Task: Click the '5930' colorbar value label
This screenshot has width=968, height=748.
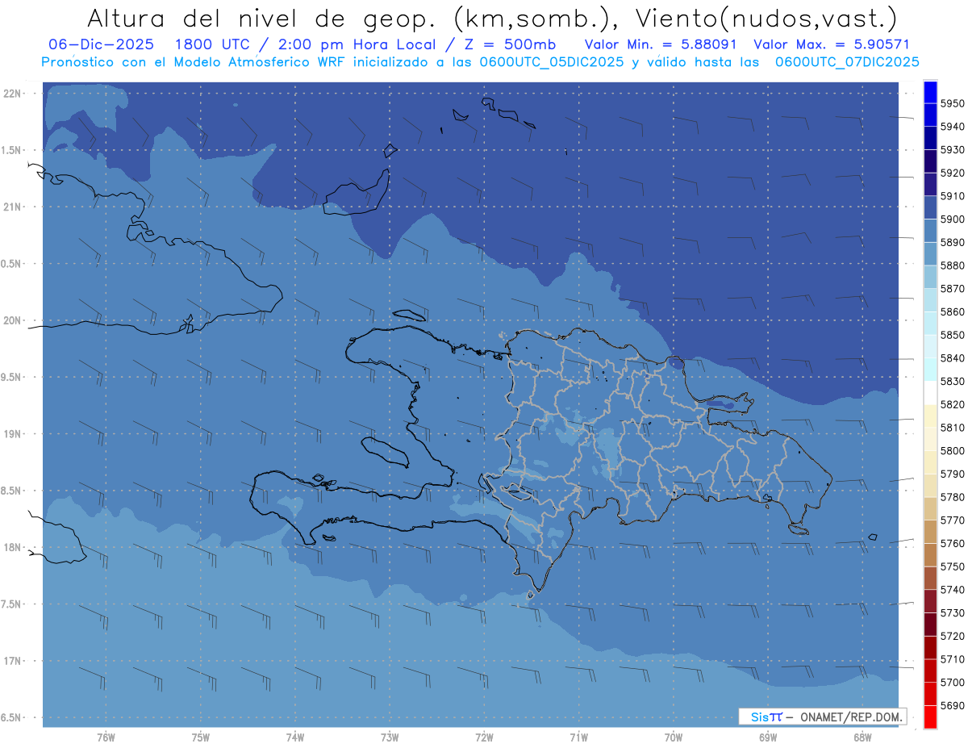Action: 953,150
